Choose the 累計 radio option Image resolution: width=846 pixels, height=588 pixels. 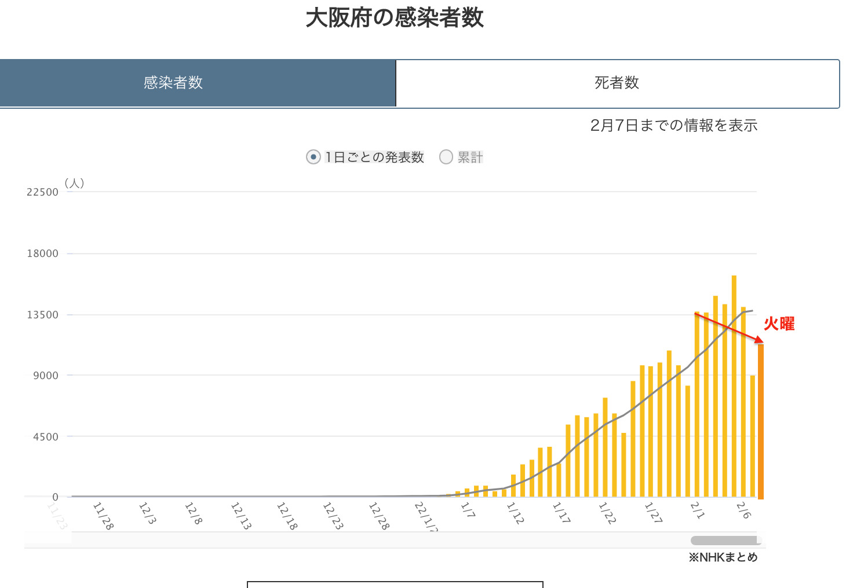pos(446,157)
